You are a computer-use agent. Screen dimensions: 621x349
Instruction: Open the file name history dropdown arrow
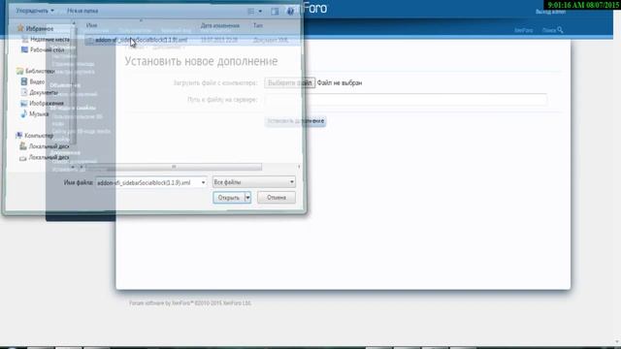(x=203, y=182)
